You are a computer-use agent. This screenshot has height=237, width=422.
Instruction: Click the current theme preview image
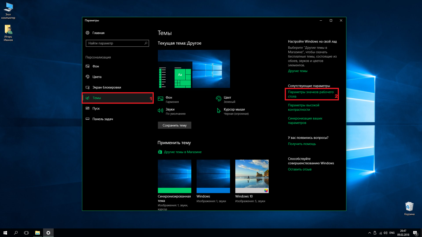(x=194, y=69)
